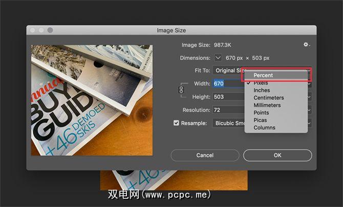Choose Inches from the unit menu
Viewport: 343px width, 207px height.
[276, 90]
